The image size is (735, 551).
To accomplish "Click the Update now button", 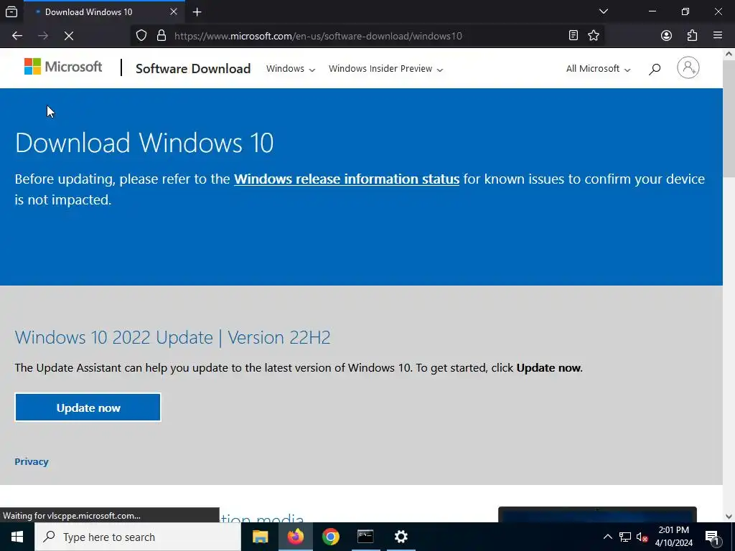I will [88, 408].
